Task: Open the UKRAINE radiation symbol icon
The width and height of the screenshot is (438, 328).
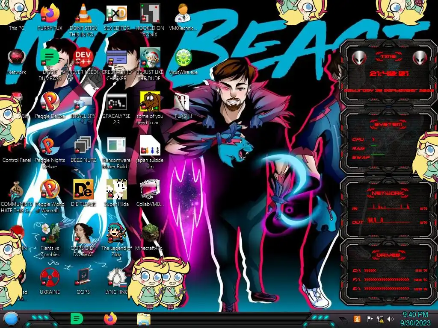Action: [50, 282]
